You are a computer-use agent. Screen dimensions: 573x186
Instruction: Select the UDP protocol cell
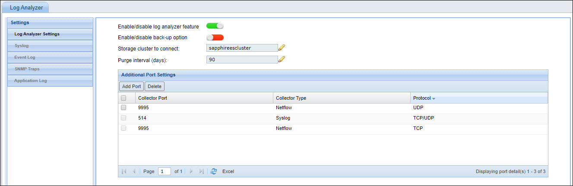pyautogui.click(x=479, y=107)
